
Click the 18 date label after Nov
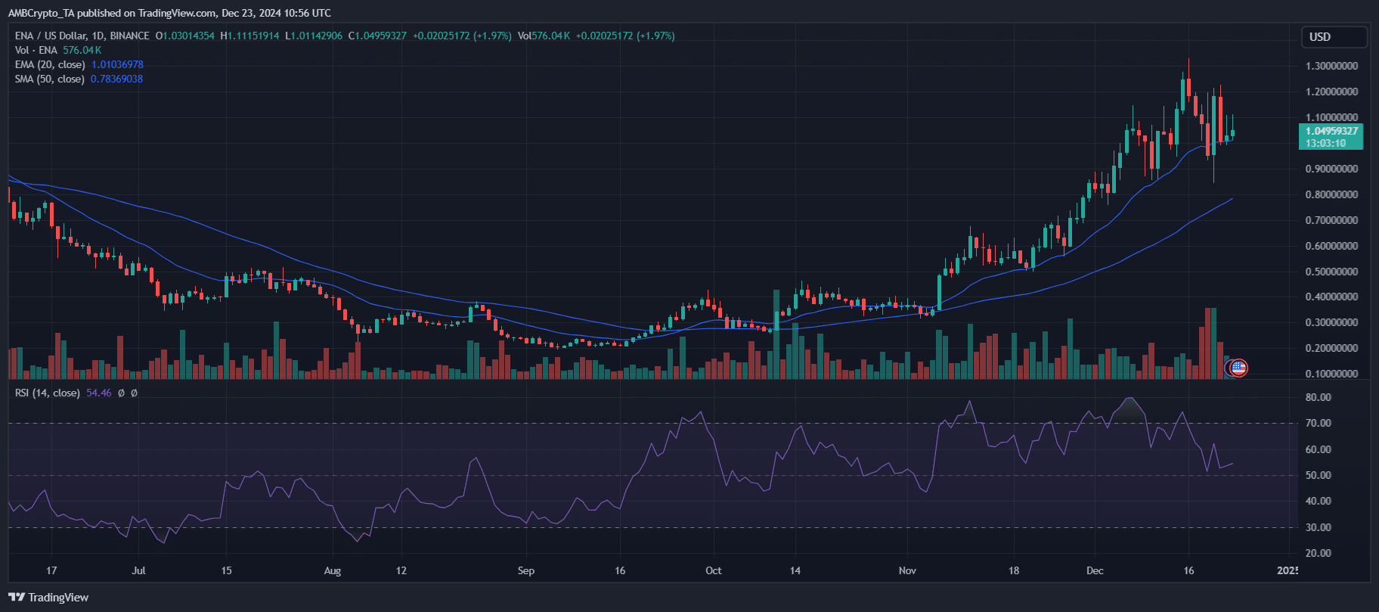(x=1014, y=570)
